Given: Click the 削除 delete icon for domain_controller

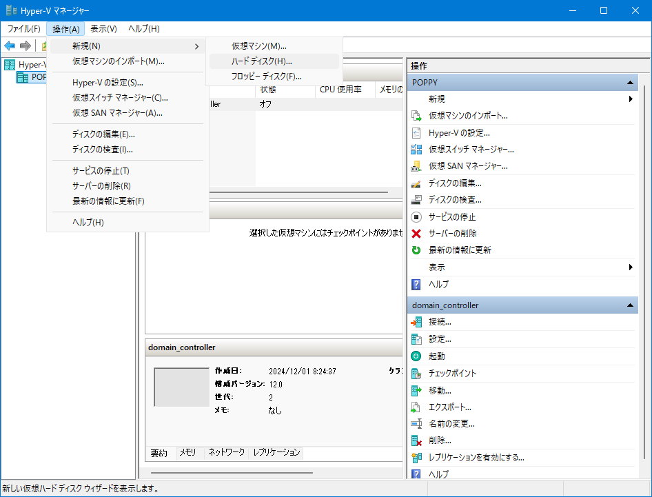Looking at the screenshot, I should point(416,440).
